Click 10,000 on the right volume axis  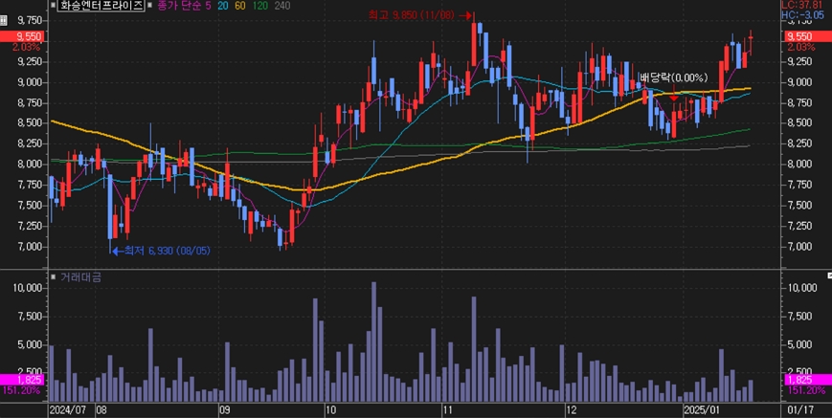click(802, 288)
